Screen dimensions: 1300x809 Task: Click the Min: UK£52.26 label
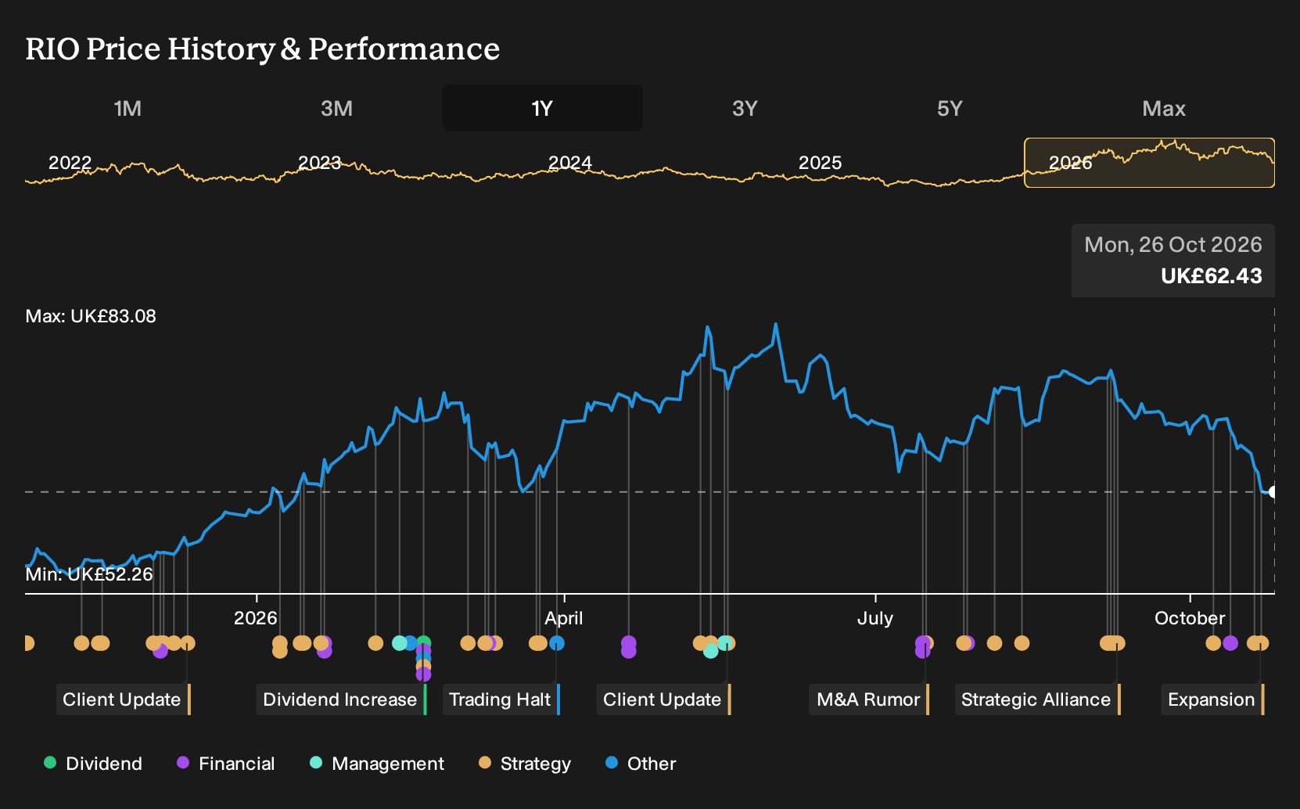(x=89, y=574)
